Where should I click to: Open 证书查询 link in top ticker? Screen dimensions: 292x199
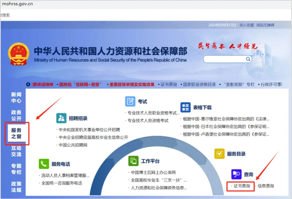click(169, 84)
